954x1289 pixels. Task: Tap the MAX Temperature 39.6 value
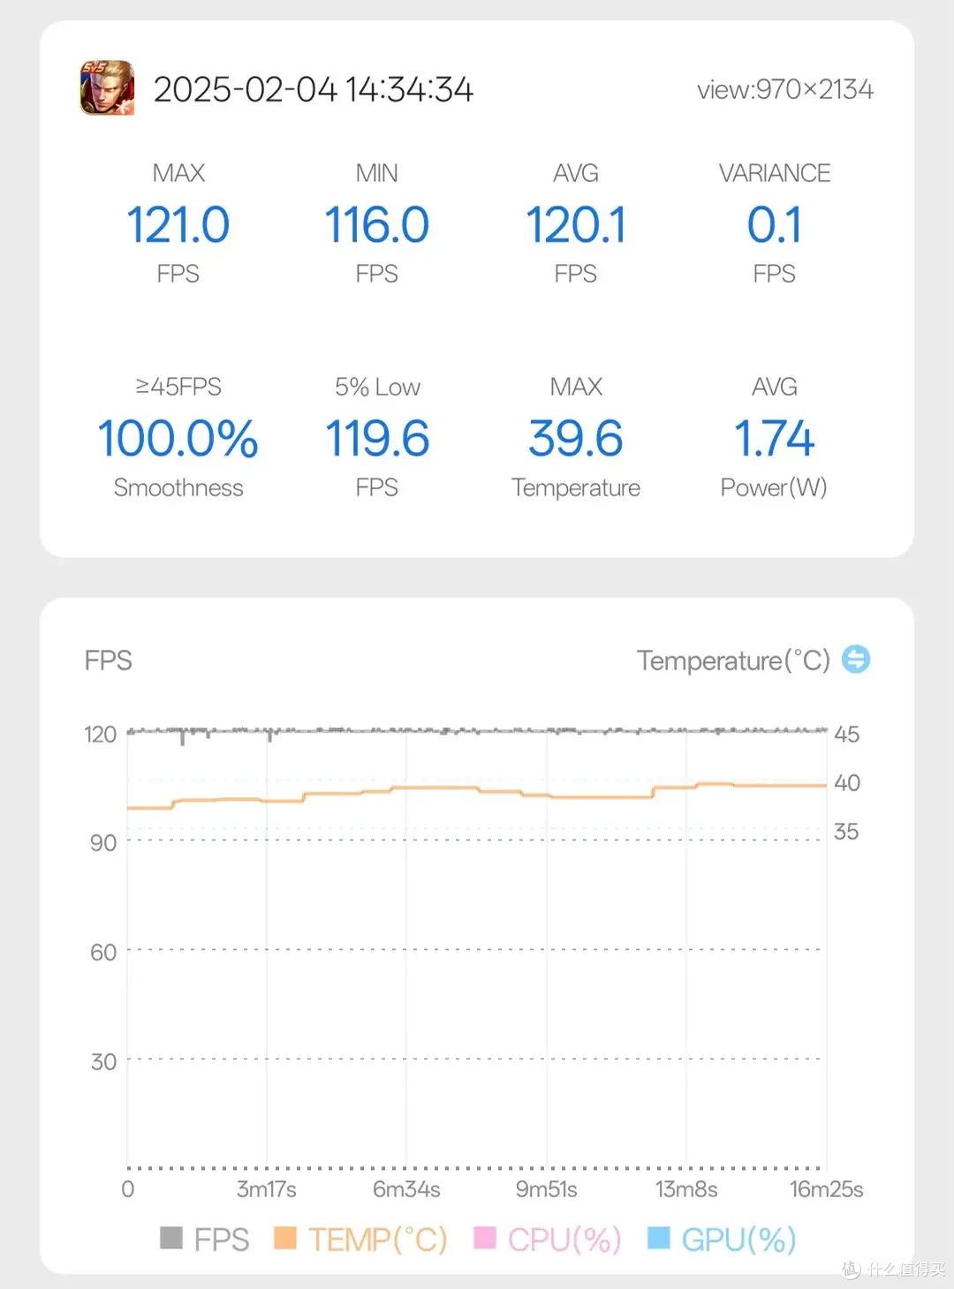pyautogui.click(x=576, y=439)
